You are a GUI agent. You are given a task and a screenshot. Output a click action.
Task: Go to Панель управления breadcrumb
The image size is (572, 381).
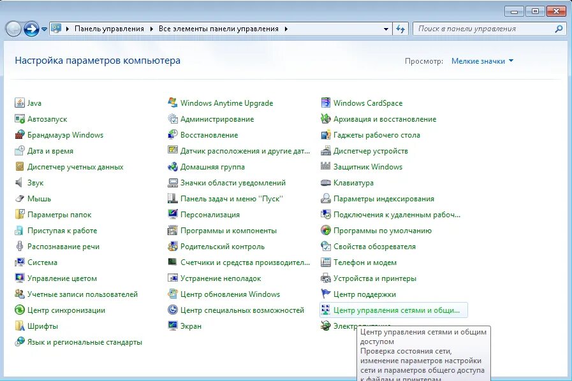coord(109,29)
